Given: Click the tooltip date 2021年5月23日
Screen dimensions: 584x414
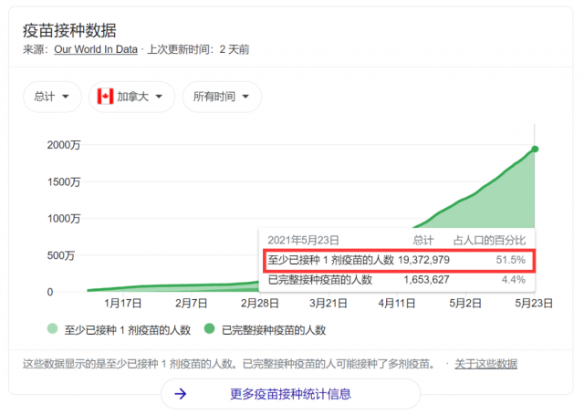Looking at the screenshot, I should [x=303, y=240].
